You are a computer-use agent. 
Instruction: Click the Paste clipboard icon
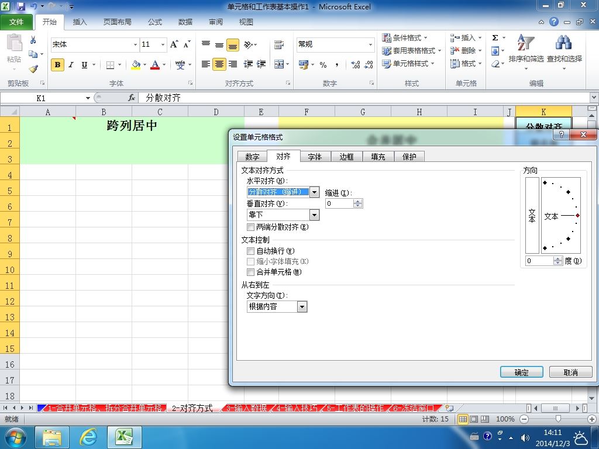click(14, 43)
